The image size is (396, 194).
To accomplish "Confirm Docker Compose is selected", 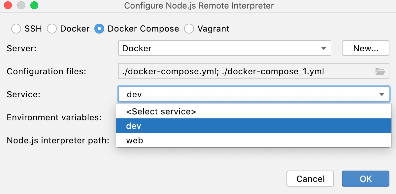I will tap(100, 29).
